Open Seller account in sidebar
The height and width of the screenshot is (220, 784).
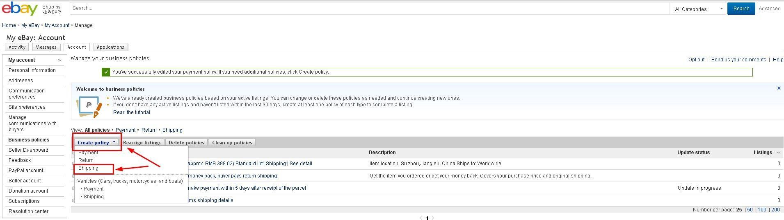25,181
